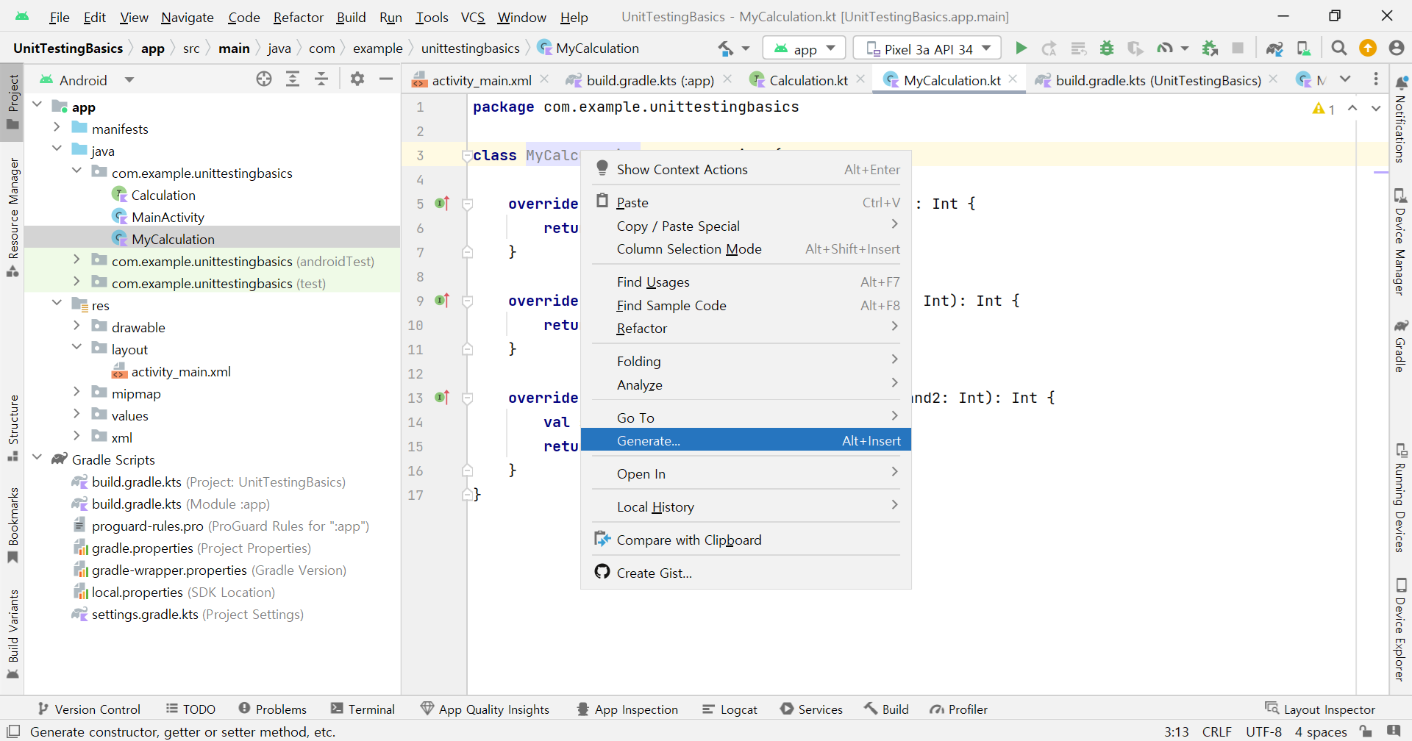Click the Debug app bug icon
This screenshot has width=1412, height=741.
[x=1107, y=49]
